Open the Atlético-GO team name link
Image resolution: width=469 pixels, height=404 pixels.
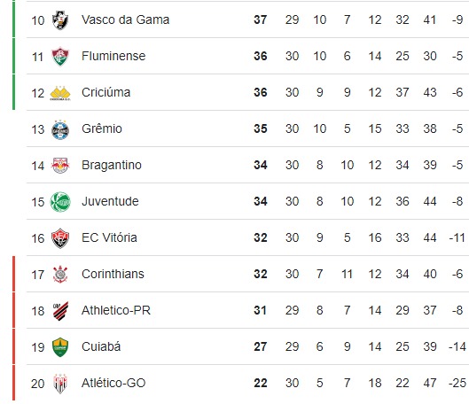click(113, 383)
